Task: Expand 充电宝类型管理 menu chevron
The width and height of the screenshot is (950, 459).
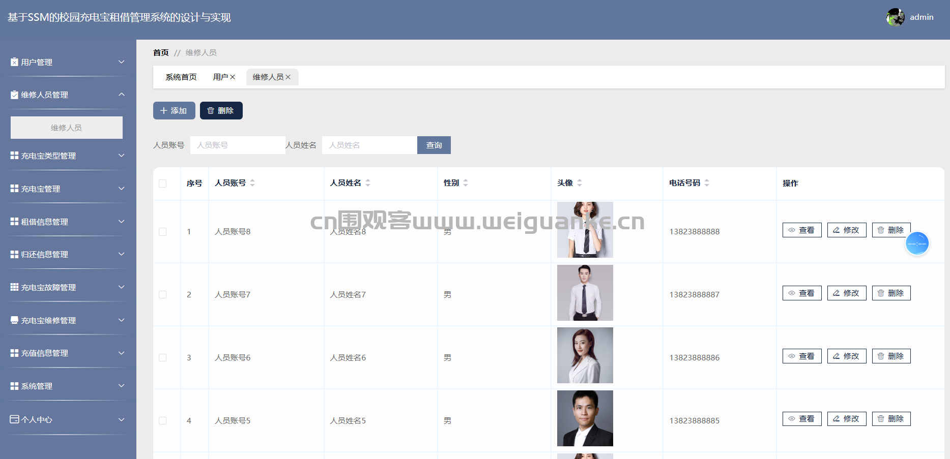Action: coord(121,156)
